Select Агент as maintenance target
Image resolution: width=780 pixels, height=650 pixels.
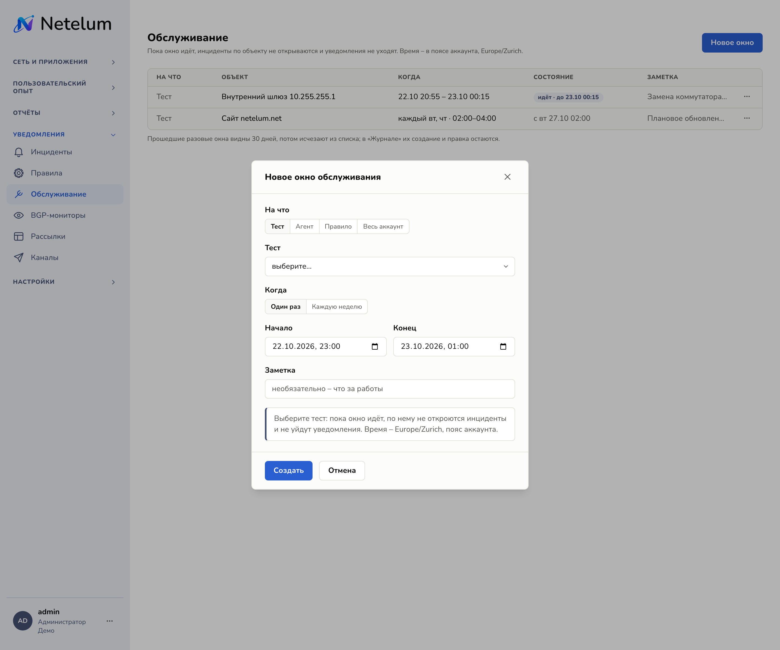304,227
